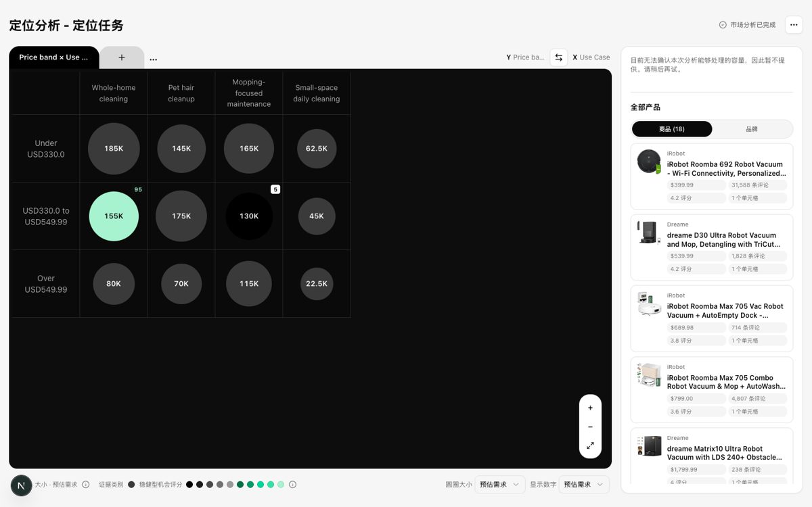The height and width of the screenshot is (507, 812).
Task: Switch the product list to 品牌
Action: pyautogui.click(x=752, y=129)
